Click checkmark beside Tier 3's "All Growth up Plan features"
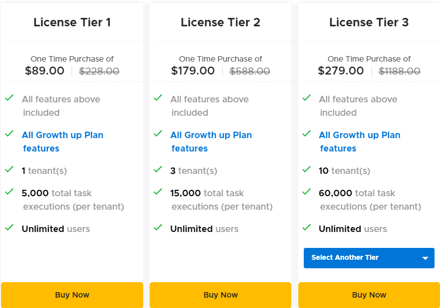Viewport: 440px width, 308px height. 306,134
